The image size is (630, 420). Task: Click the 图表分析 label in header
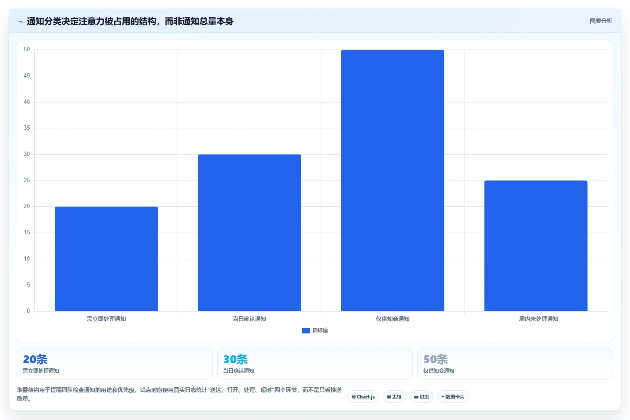[601, 21]
